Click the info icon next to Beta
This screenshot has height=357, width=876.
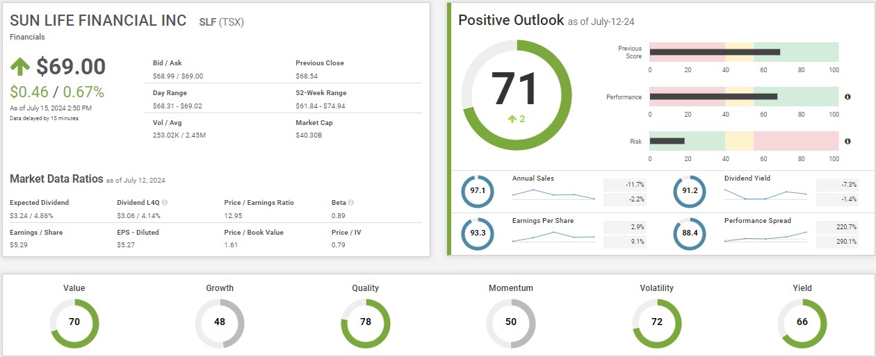click(351, 203)
